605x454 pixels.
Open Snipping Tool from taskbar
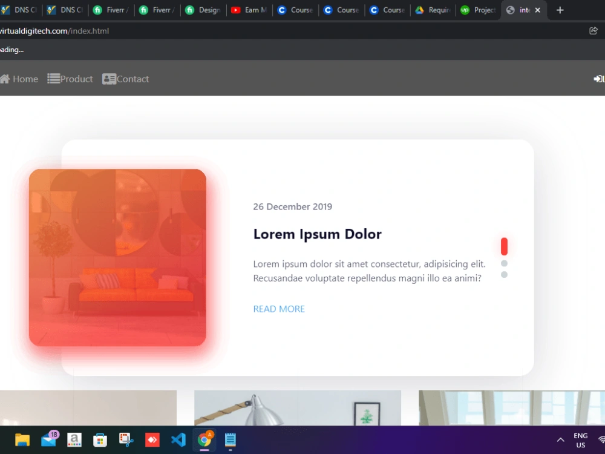point(126,439)
